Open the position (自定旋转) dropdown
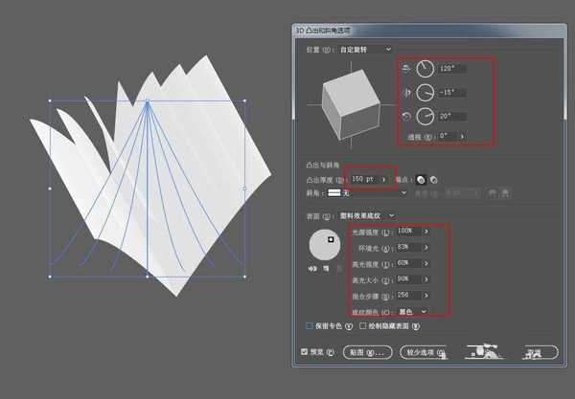Viewport: 575px width, 399px height. (x=387, y=49)
